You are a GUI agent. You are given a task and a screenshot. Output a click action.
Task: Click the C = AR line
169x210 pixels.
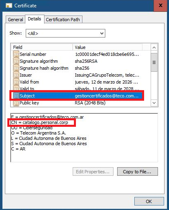point(18,149)
